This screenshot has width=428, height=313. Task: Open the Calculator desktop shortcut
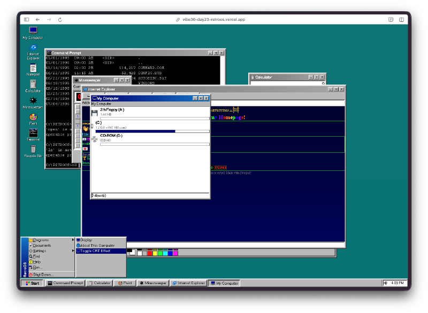[x=33, y=84]
